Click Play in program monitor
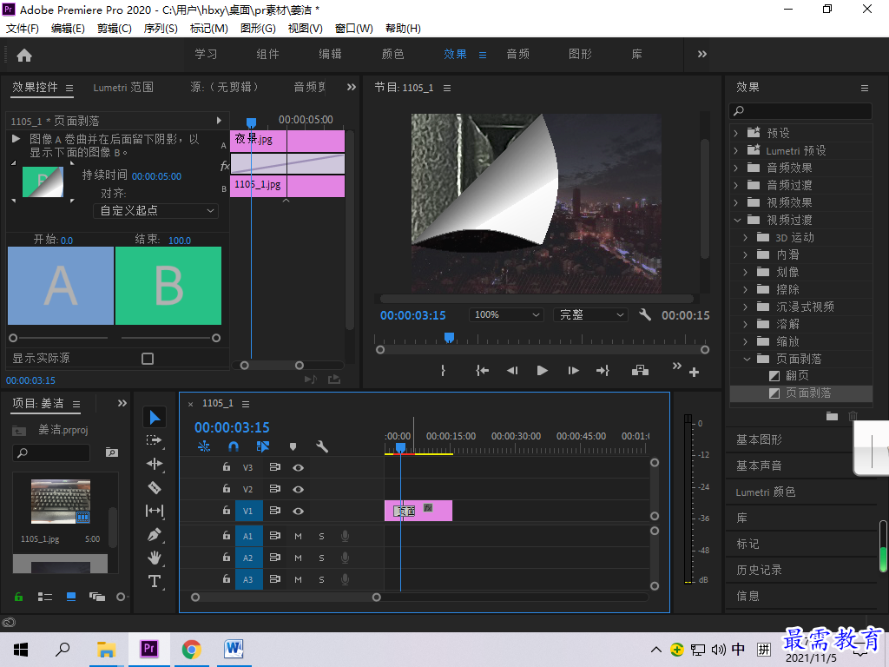Screen dimensions: 889x667 (542, 370)
